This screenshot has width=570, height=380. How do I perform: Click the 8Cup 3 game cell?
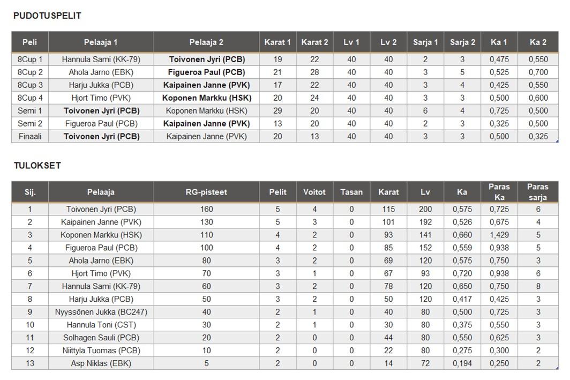tap(30, 85)
